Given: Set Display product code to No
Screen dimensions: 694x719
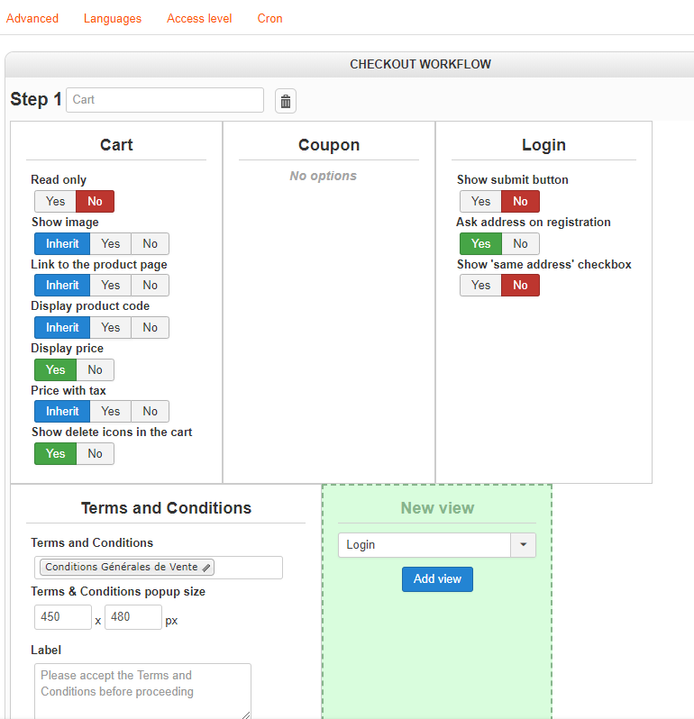Looking at the screenshot, I should tap(150, 327).
